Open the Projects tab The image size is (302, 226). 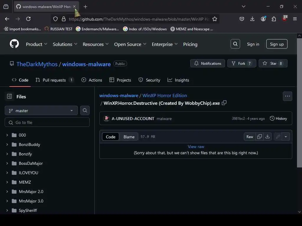[x=120, y=80]
